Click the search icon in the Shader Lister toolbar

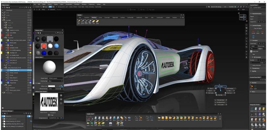[x=56, y=33]
